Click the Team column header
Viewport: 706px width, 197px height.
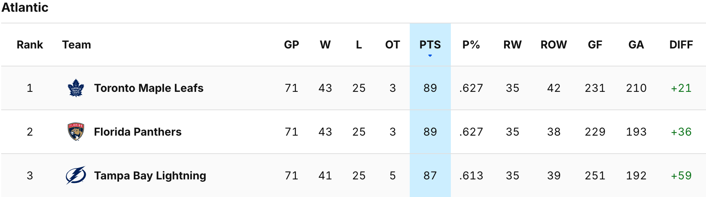[77, 45]
